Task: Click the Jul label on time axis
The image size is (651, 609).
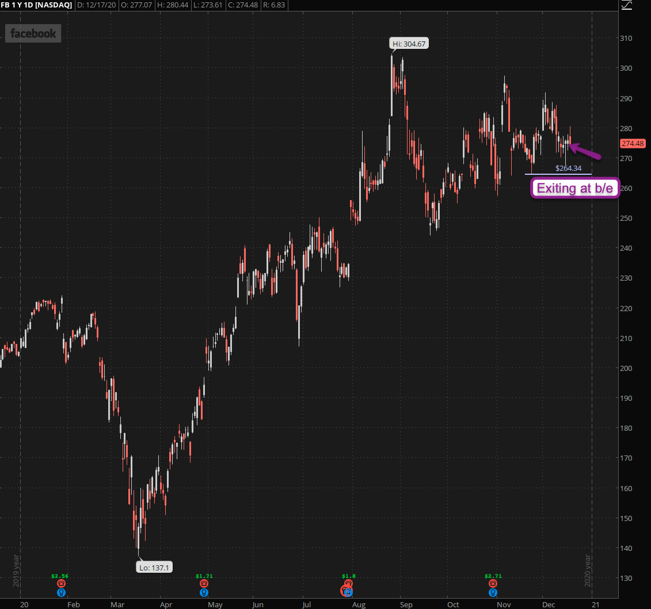Action: pos(306,604)
